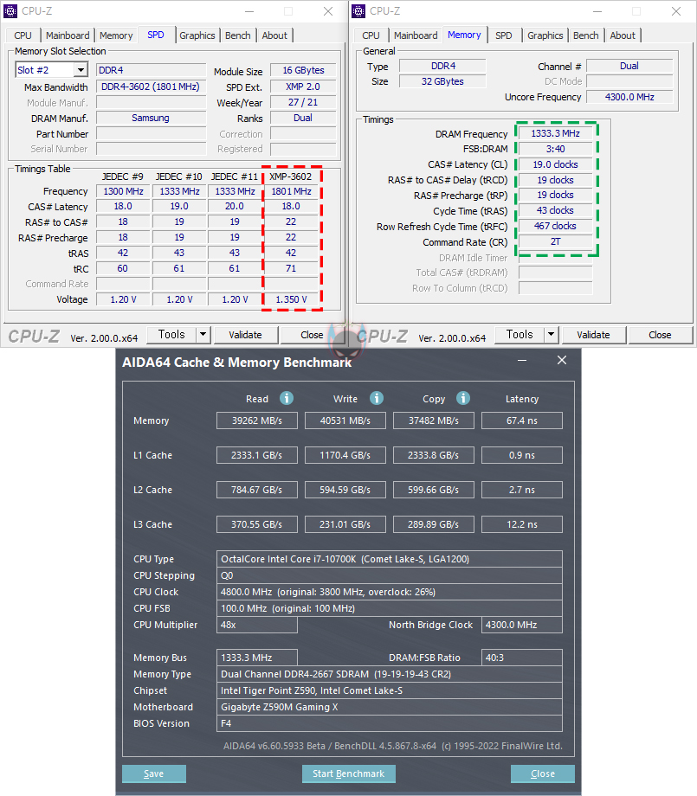Click the Write info icon in AIDA64
697x796 pixels.
click(x=377, y=398)
